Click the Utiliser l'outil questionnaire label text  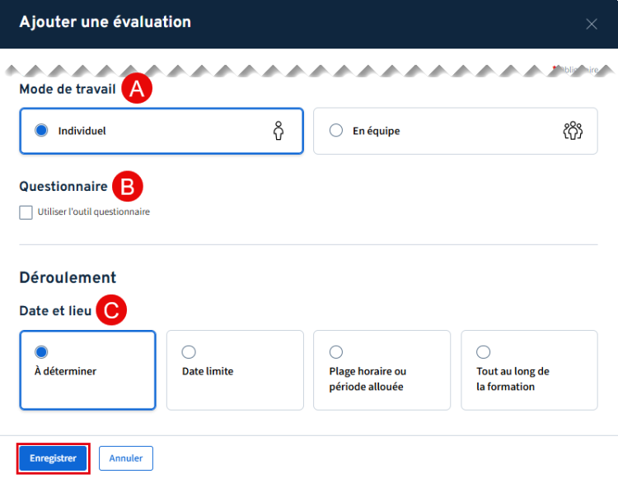click(x=94, y=212)
